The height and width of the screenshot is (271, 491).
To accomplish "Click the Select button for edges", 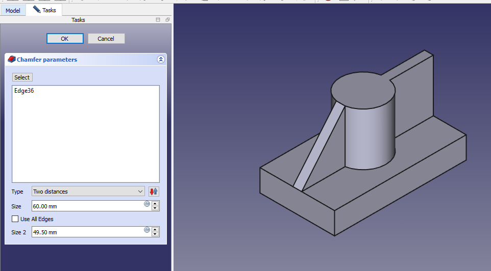I will (22, 77).
